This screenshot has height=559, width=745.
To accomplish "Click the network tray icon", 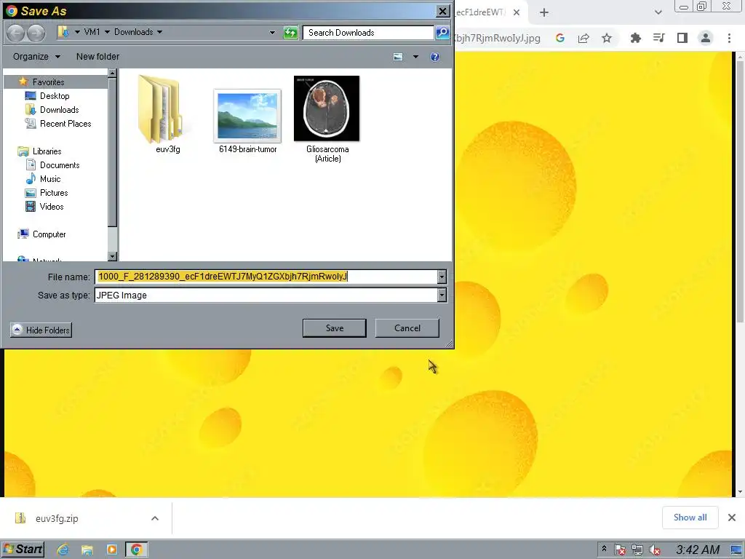I will (x=637, y=550).
